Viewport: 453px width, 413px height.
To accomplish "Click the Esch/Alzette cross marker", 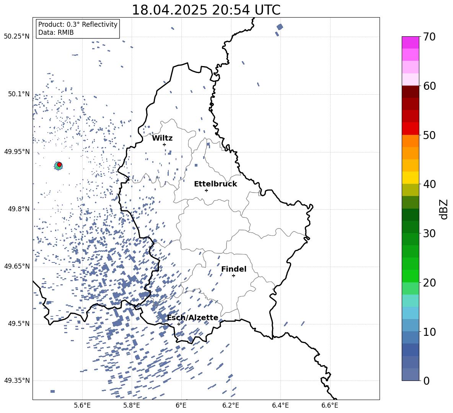I will tap(179, 324).
